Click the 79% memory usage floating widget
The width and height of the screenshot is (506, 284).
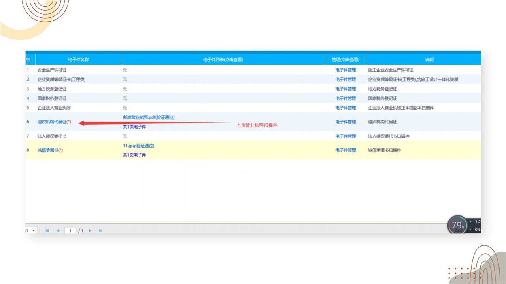point(457,225)
